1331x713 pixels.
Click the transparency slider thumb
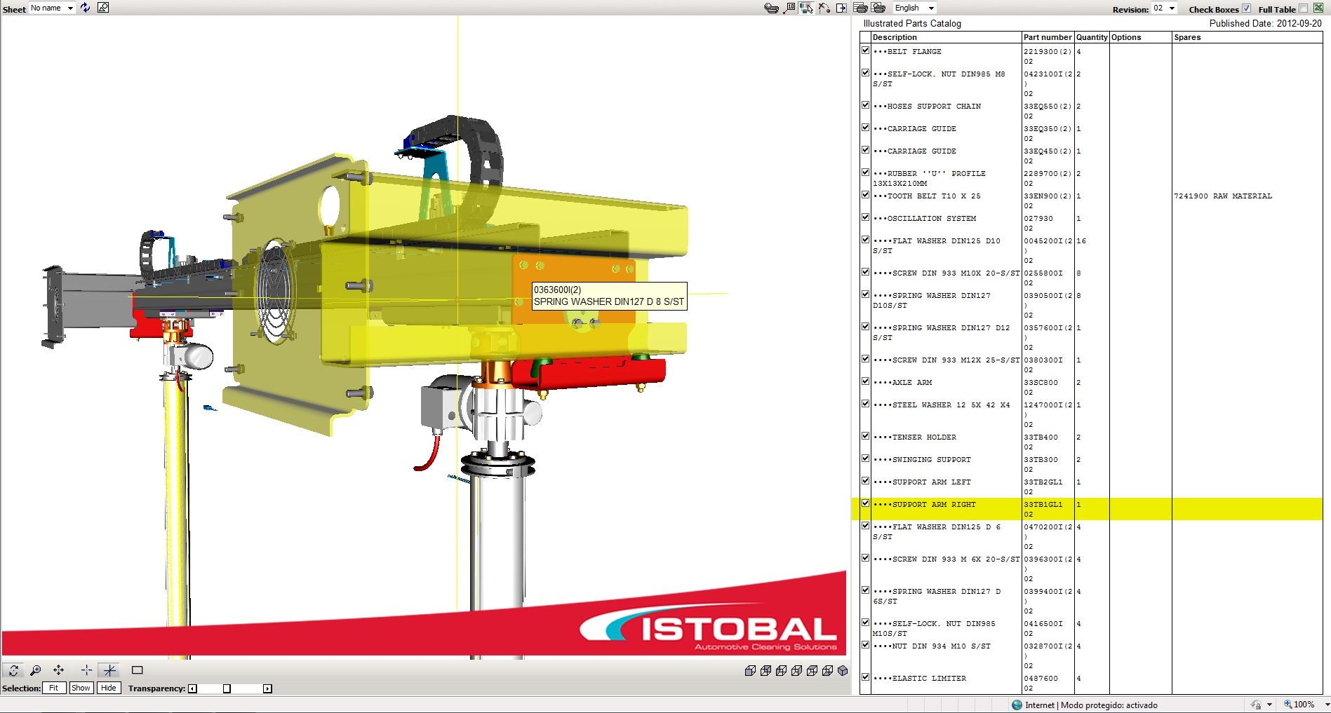(x=227, y=688)
